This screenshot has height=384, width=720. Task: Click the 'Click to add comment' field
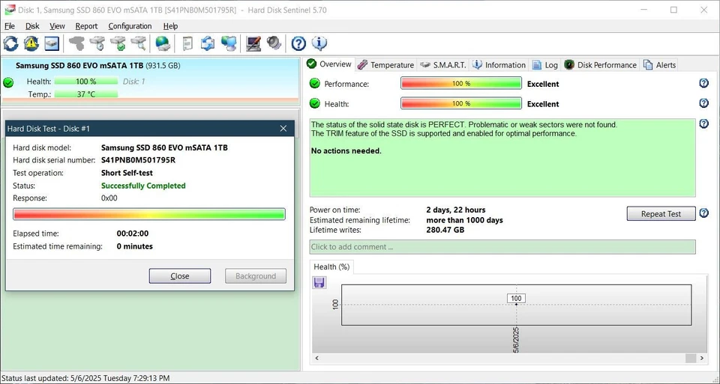(x=502, y=246)
